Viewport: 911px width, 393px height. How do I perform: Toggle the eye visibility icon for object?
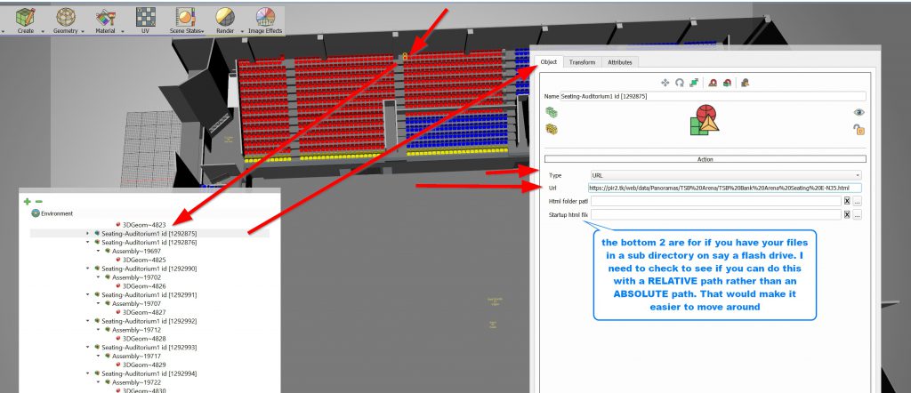[859, 112]
